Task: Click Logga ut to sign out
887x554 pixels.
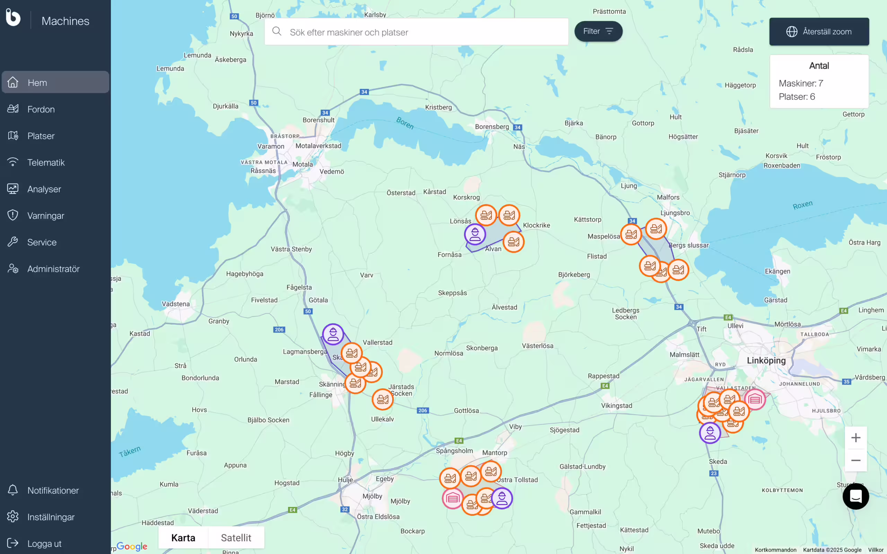Action: (44, 543)
